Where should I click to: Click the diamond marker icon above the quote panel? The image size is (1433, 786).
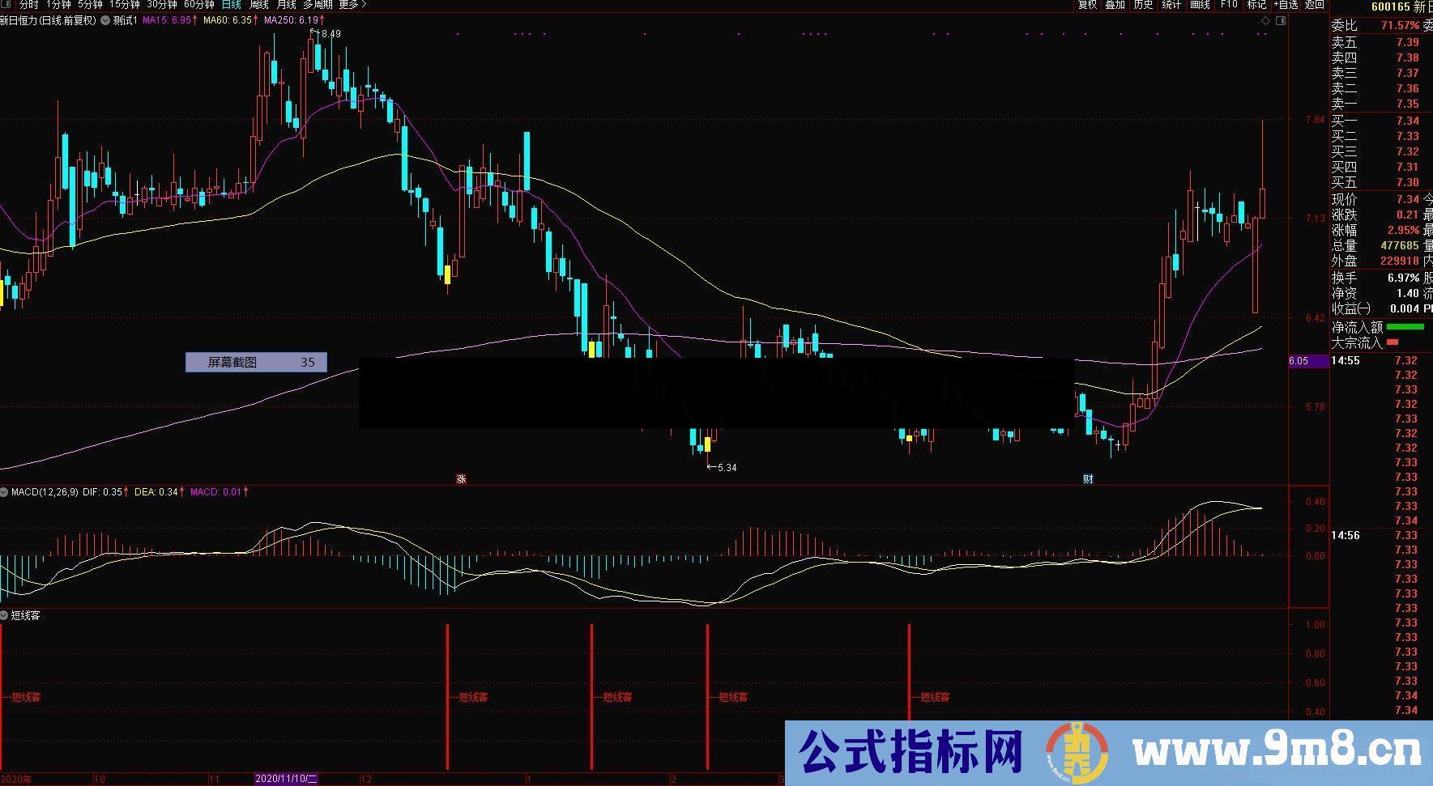(1265, 21)
